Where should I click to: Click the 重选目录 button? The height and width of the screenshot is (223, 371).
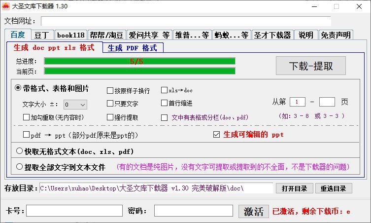[334, 188]
